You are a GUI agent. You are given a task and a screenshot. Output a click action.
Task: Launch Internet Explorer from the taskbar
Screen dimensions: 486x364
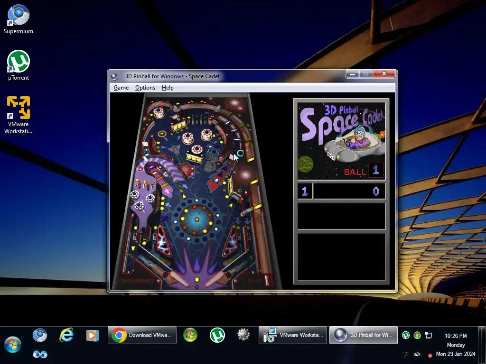tap(66, 335)
